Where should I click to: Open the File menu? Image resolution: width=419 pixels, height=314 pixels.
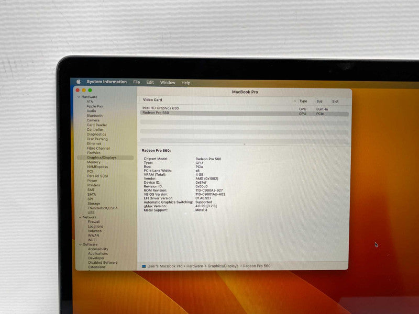[137, 82]
